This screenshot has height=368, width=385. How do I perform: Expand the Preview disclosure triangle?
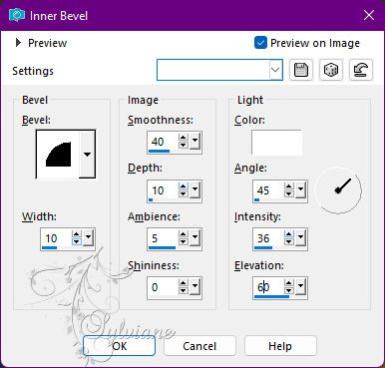pos(18,43)
